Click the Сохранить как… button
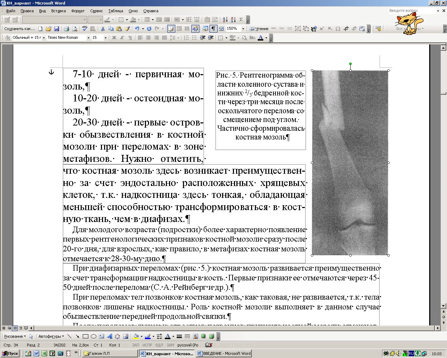Image resolution: width=447 pixels, height=358 pixels. 20,29
